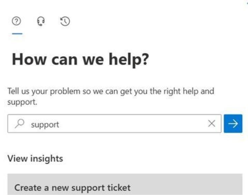Select the circled question mark icon
This screenshot has width=248, height=195.
coord(16,21)
